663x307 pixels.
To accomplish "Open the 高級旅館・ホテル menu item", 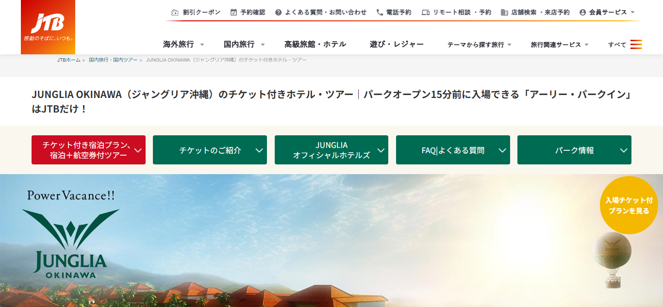I will pyautogui.click(x=315, y=44).
